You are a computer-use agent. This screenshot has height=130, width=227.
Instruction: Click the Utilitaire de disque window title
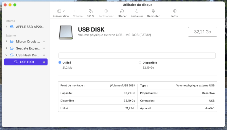pos(137,5)
